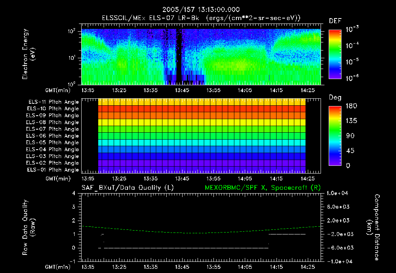Click the 13:45 tick on spectrogram time axis
Viewport: 396px width, 273px height.
point(182,90)
